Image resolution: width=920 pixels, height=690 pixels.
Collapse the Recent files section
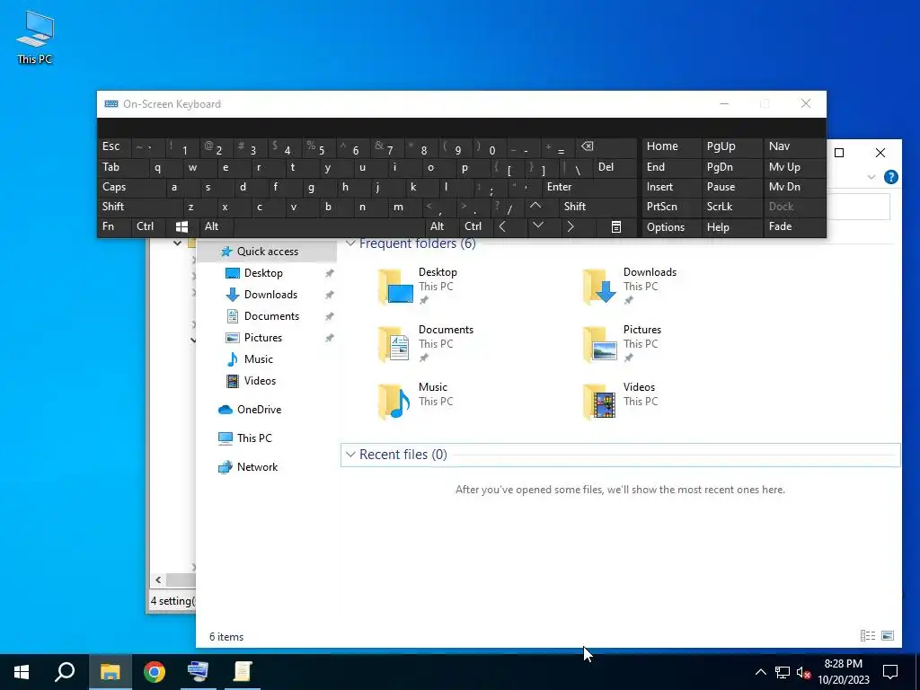pos(350,454)
